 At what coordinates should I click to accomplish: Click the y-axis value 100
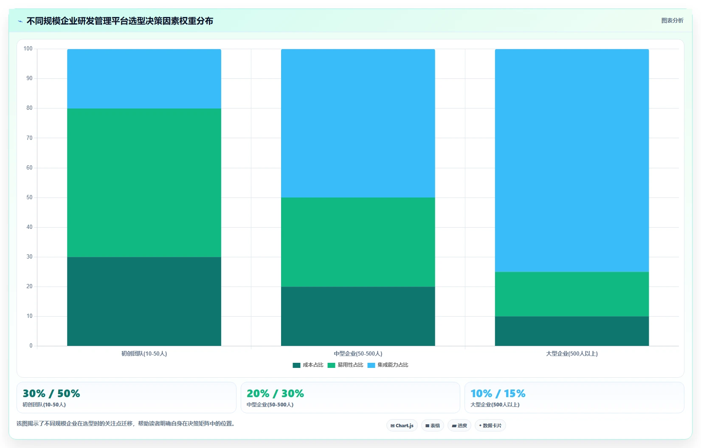pos(28,49)
